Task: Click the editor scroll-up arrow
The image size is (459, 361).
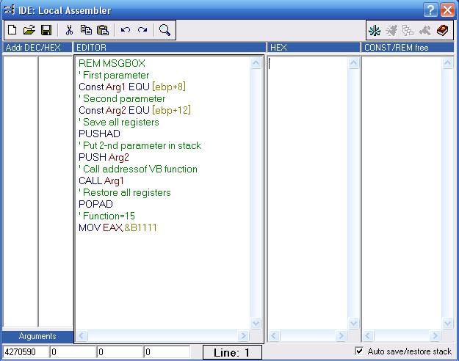Action: pyautogui.click(x=256, y=63)
